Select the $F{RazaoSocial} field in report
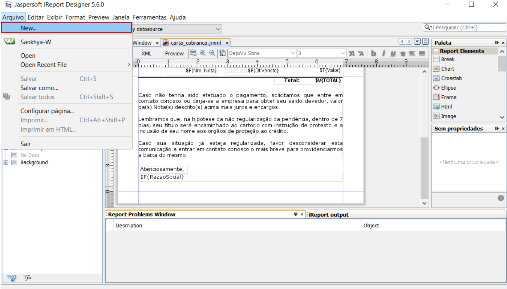The image size is (507, 289). click(x=241, y=177)
